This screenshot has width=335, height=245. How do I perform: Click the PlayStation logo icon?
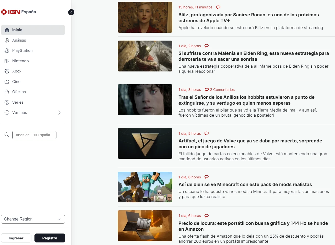7,51
